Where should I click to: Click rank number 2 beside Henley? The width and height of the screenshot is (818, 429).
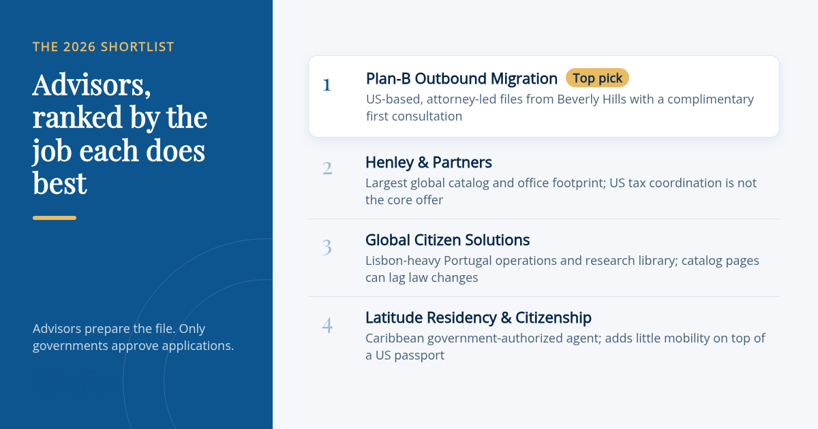[x=327, y=168]
